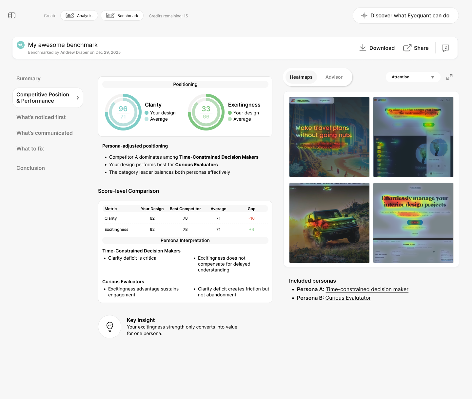Toggle the sidebar panel icon

click(12, 15)
